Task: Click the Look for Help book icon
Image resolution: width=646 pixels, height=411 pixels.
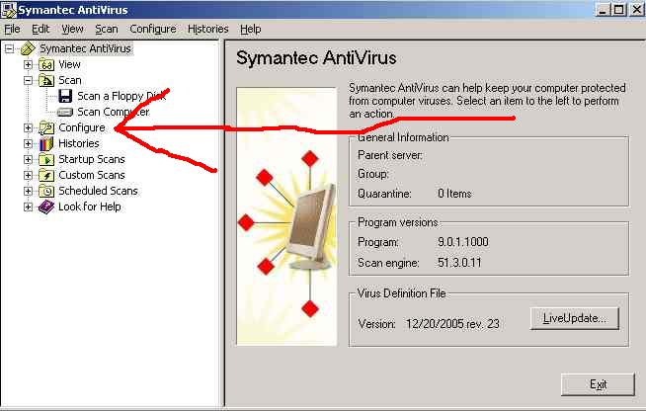Action: coord(46,206)
